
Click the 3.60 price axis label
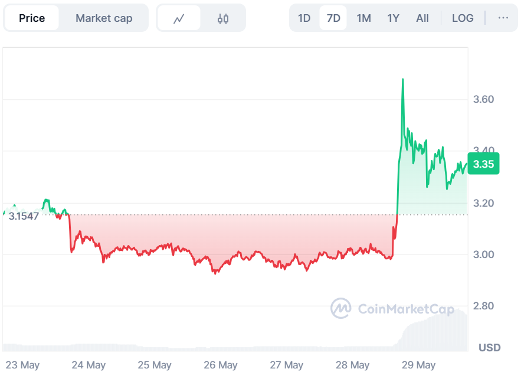(484, 99)
